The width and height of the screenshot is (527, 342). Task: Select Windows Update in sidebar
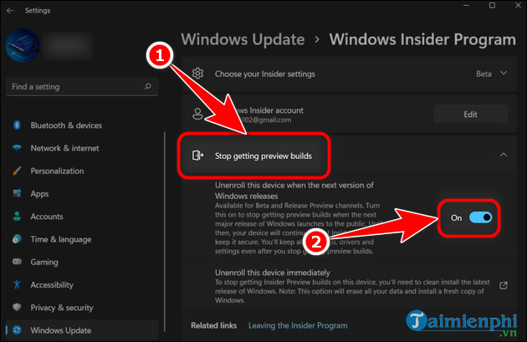(x=82, y=330)
